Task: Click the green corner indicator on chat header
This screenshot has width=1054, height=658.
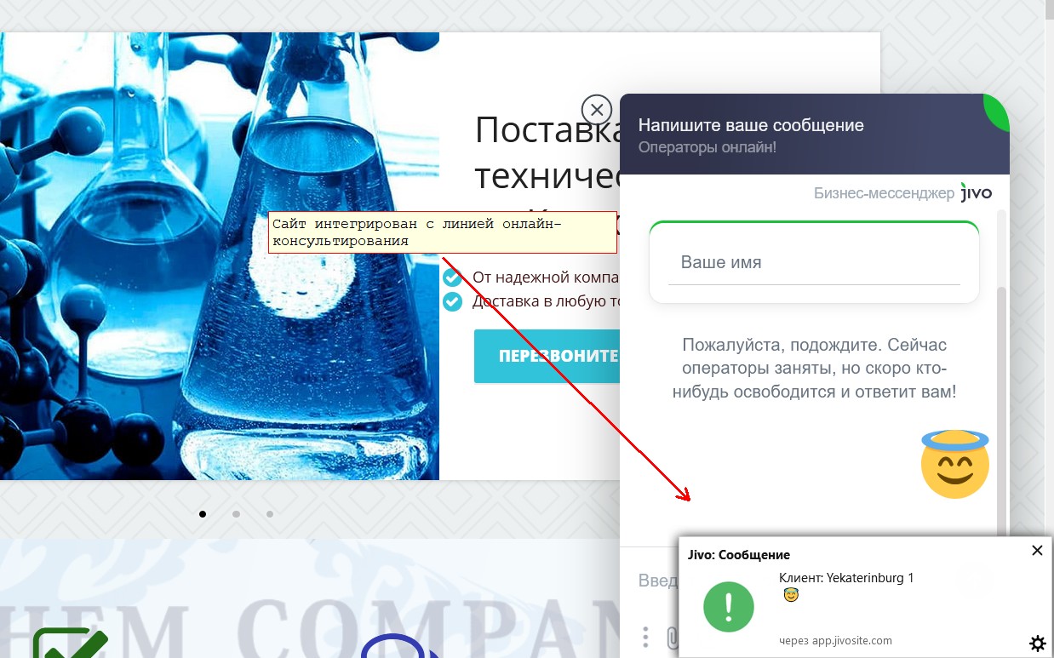Action: click(x=998, y=111)
